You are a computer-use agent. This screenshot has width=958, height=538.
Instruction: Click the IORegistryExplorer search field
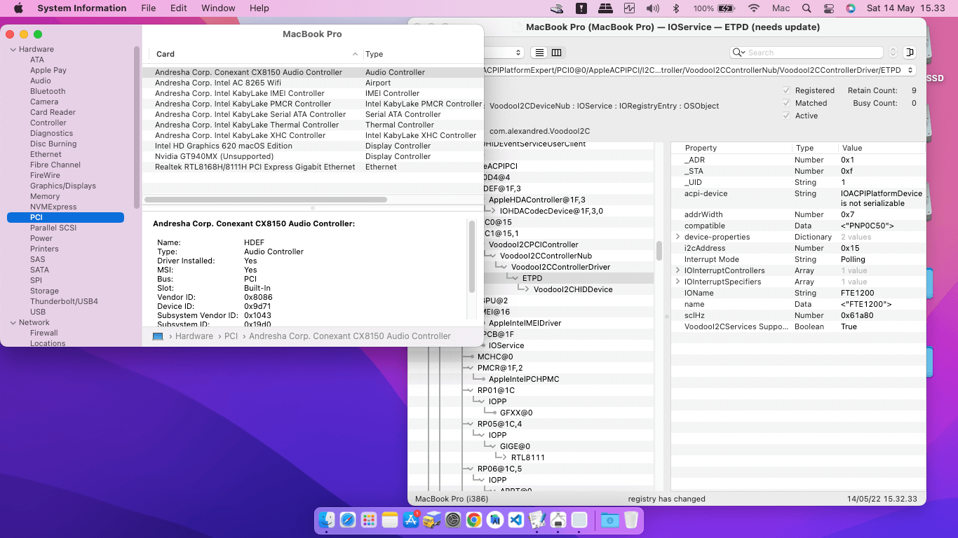coord(807,53)
